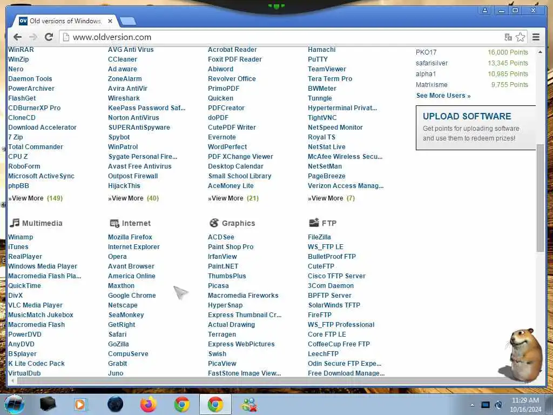Click user PKO17 in the leaderboard
This screenshot has height=415, width=553.
tap(426, 52)
